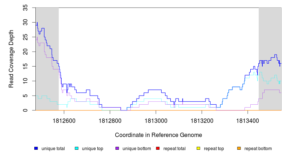Screen dimensions: 289x157
Task: Select the "unique total" legend label
Action: click(53, 149)
